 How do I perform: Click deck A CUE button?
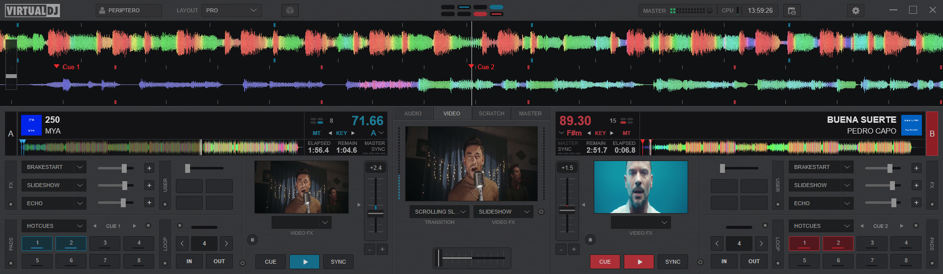271,262
